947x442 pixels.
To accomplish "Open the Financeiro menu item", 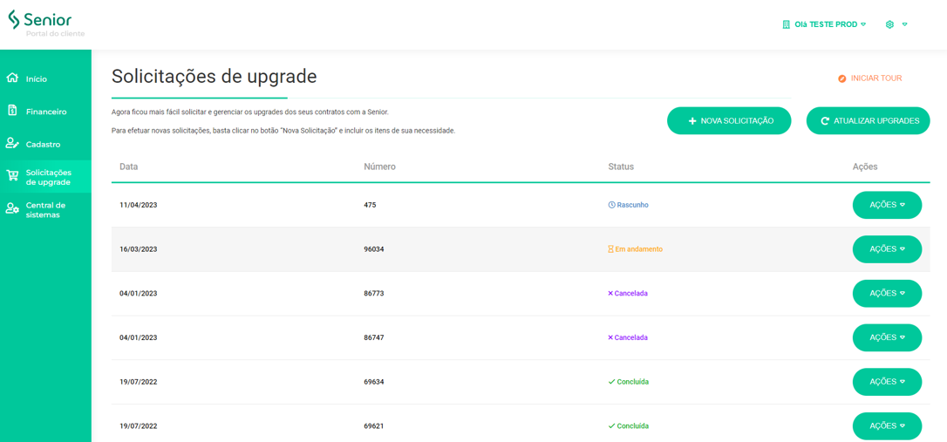I will tap(45, 111).
